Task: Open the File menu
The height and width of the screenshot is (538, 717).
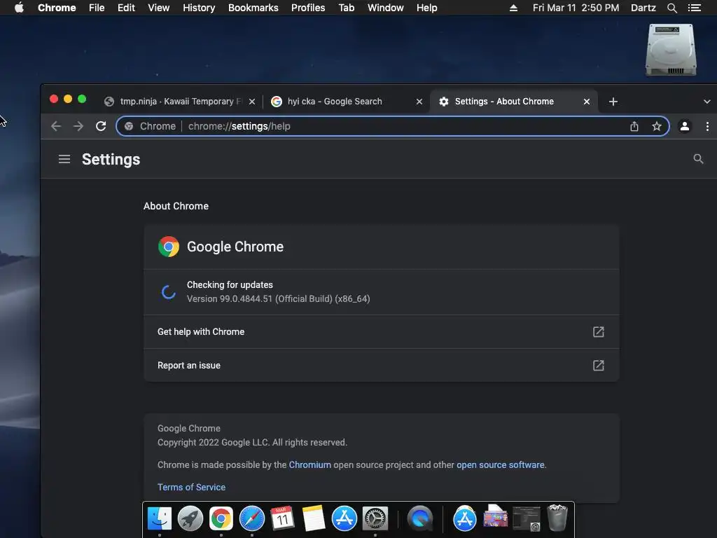Action: pos(97,8)
